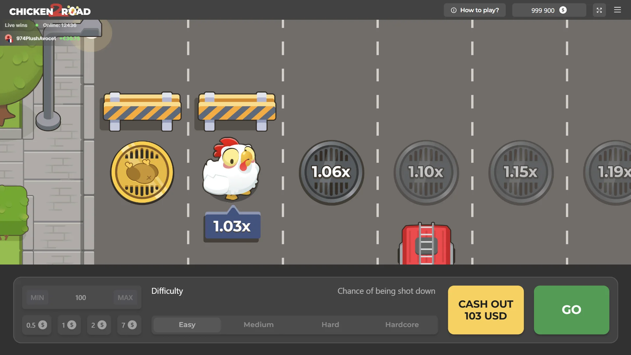The image size is (631, 355).
Task: Toggle fullscreen mode icon
Action: pos(599,10)
